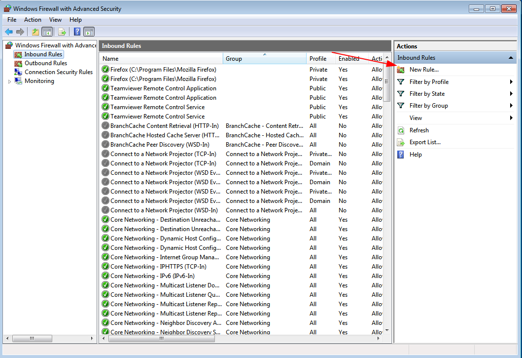Viewport: 522px width, 358px height.
Task: Click the Export List toolbar icon
Action: [x=62, y=32]
